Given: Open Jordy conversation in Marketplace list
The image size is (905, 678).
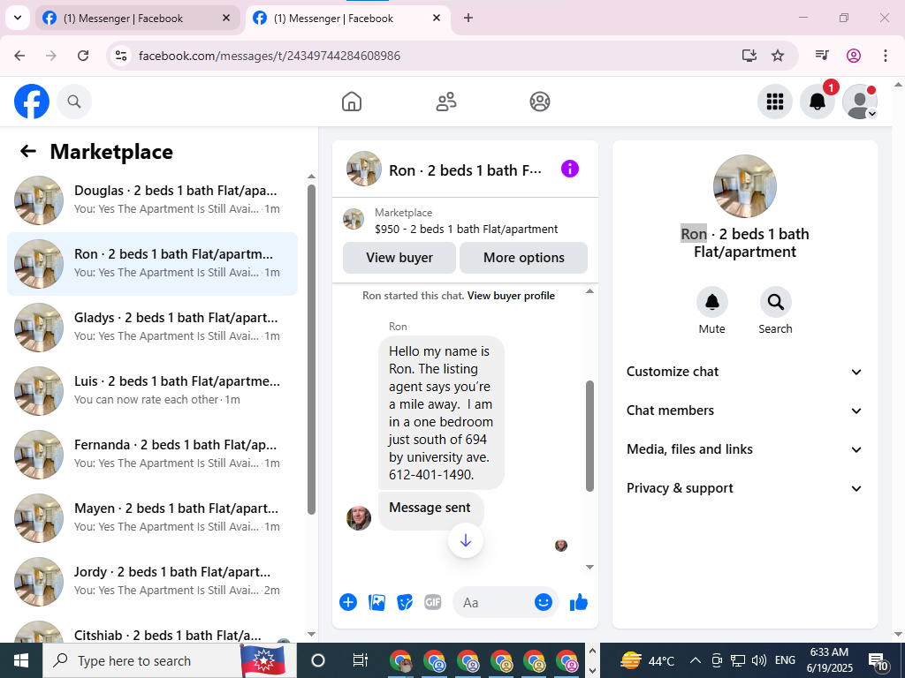Looking at the screenshot, I should (152, 581).
